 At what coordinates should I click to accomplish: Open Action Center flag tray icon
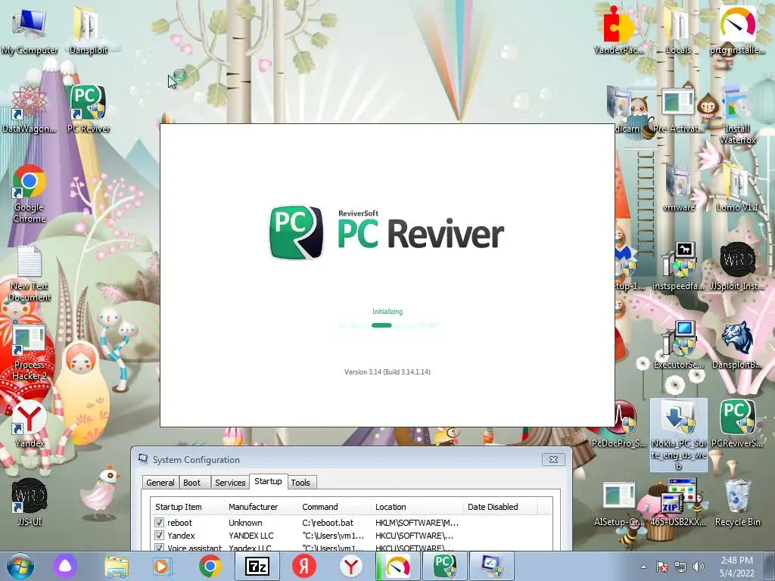[662, 567]
